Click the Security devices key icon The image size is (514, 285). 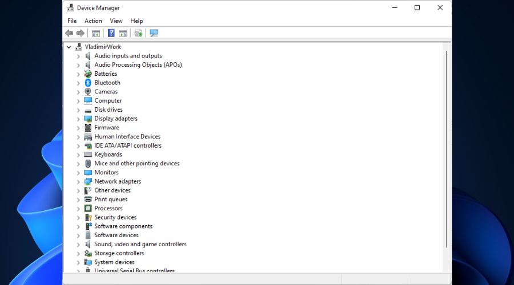tap(88, 217)
